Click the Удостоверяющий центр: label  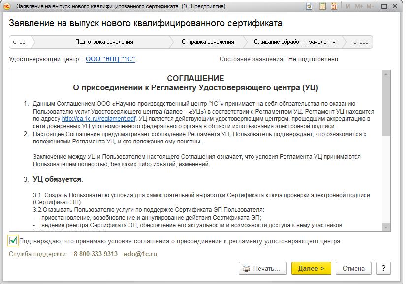pos(45,59)
